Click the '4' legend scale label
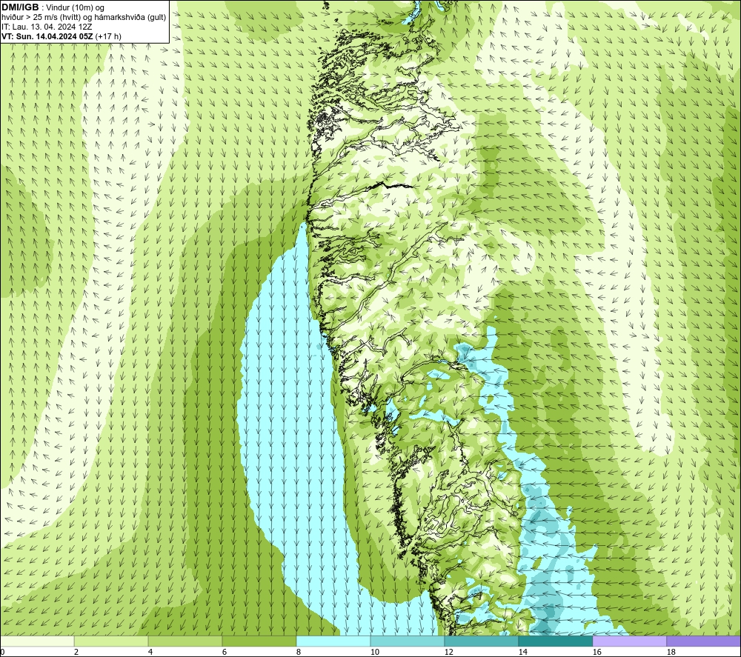 coord(150,652)
